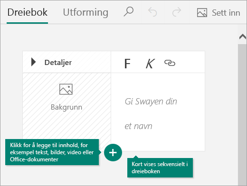Click the scroll-up arrow in the scrollbar
The height and width of the screenshot is (186, 247).
pos(242,37)
